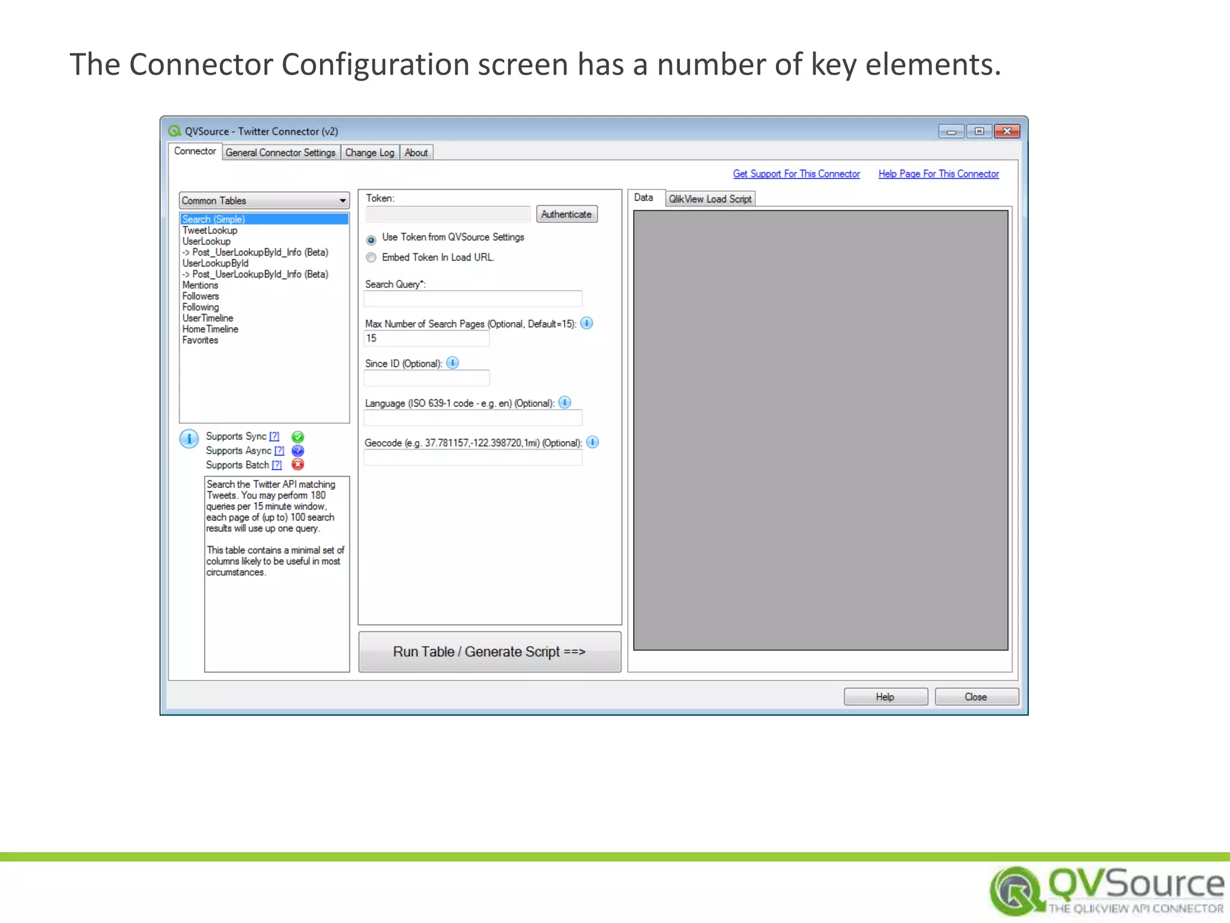Click the red cross icon beside Supports Batch
Viewport: 1230px width, 923px height.
297,465
